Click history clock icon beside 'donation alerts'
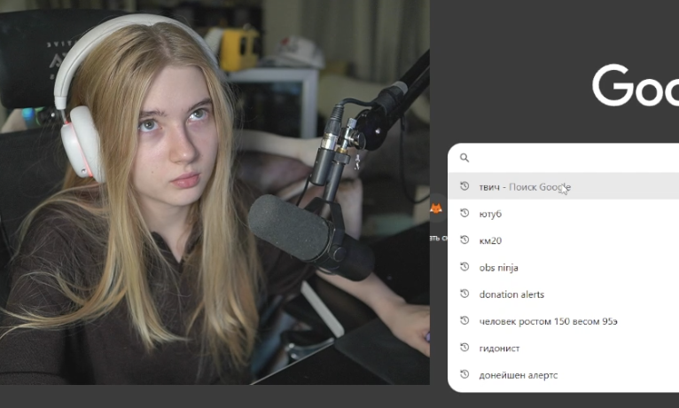679x408 pixels. 464,294
